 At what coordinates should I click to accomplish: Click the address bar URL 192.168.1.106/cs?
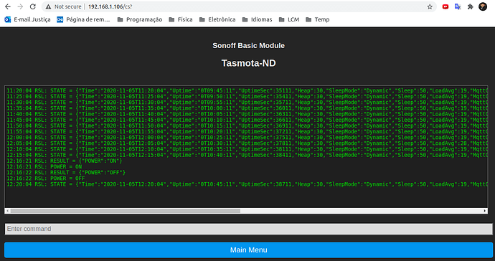pos(110,6)
